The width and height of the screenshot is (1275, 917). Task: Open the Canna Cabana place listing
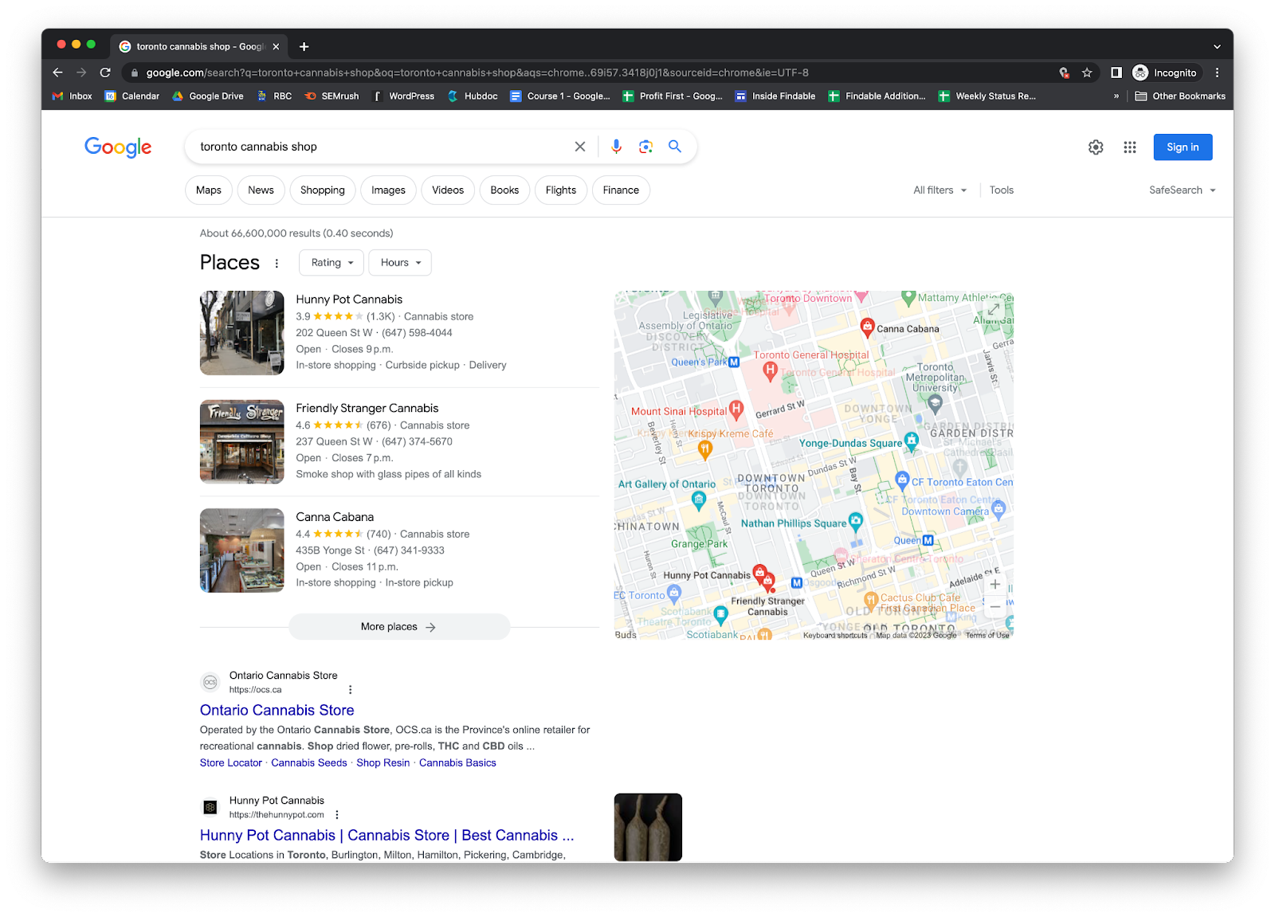335,517
